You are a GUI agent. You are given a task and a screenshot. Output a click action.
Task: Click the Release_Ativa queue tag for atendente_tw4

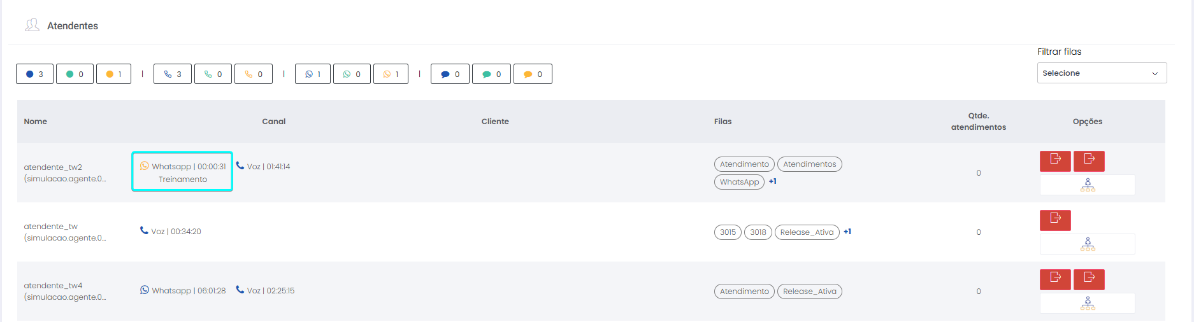(x=809, y=291)
